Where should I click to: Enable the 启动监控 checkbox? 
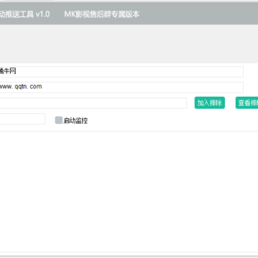pos(59,120)
